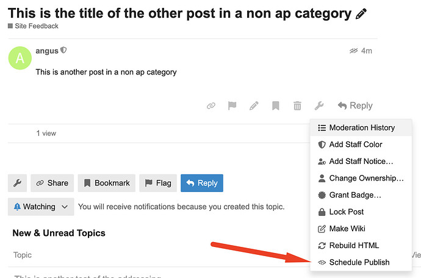This screenshot has height=278, width=421.
Task: Click the staff shield icon beside angus
Action: coord(63,50)
